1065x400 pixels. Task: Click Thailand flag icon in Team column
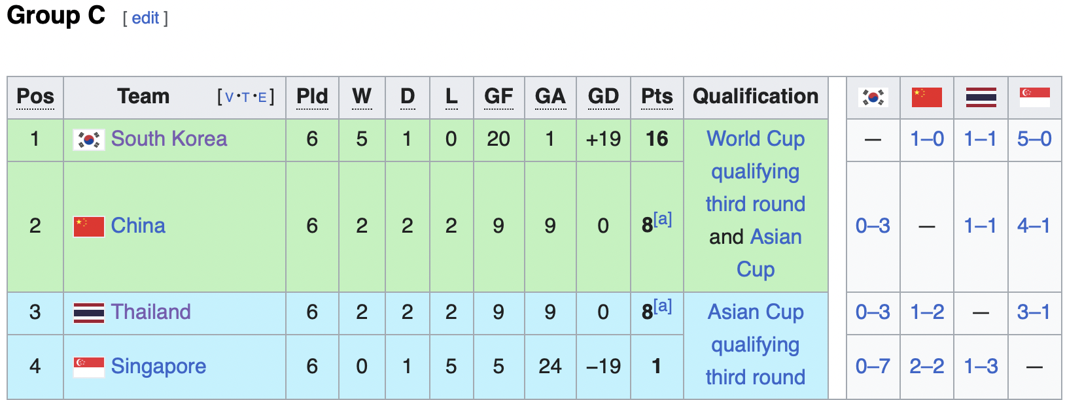(x=89, y=312)
